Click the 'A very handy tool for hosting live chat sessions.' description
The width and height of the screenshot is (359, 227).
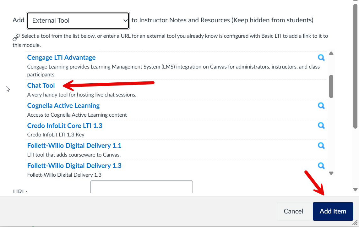82,95
